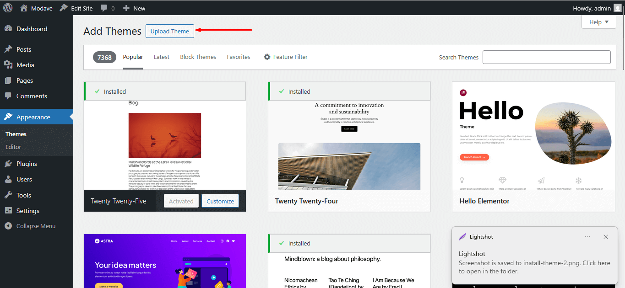
Task: Open the Hello Elementor theme thumbnail
Action: coord(533,136)
